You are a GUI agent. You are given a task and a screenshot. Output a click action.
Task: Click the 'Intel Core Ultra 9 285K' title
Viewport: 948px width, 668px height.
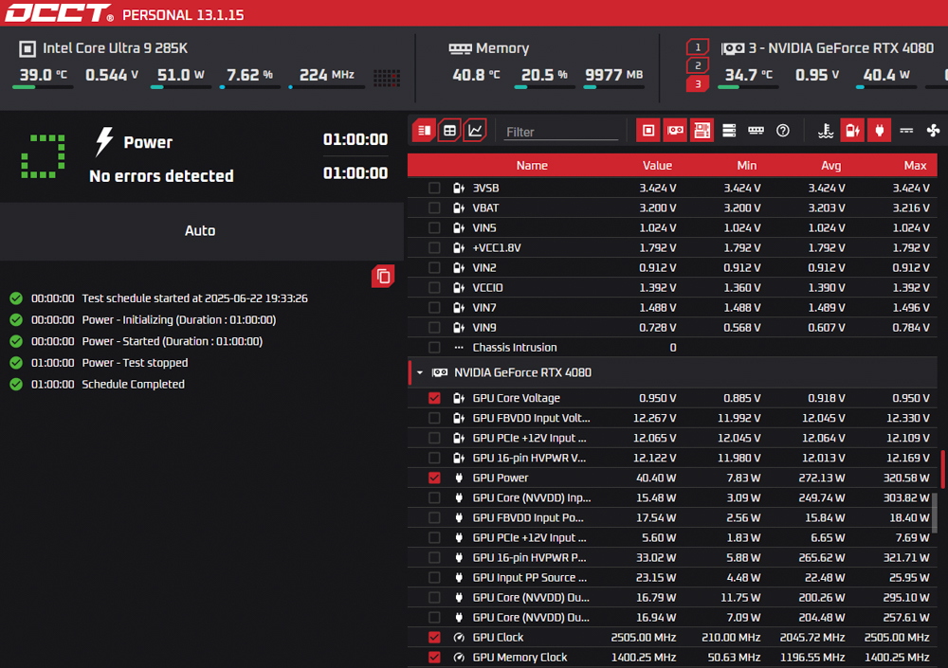[x=116, y=48]
